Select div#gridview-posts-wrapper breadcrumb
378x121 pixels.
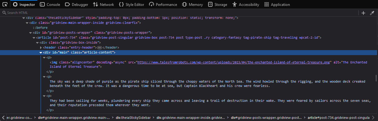pyautogui.click(x=266, y=118)
